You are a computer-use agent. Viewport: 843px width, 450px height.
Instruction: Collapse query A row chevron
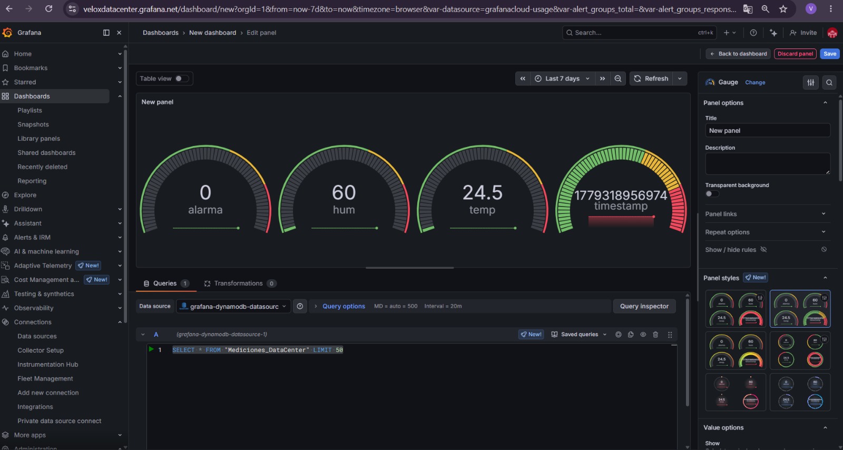pos(143,335)
